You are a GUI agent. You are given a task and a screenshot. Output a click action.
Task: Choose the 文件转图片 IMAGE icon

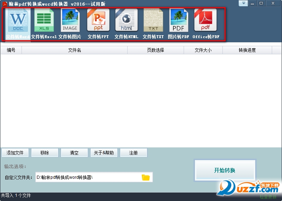[x=70, y=20]
